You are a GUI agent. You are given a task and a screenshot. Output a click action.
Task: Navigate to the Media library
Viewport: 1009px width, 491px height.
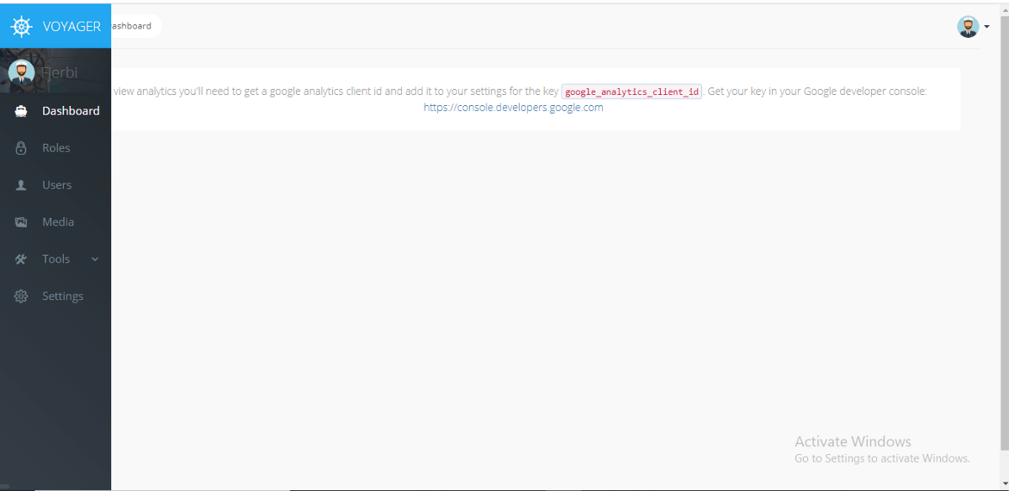[x=57, y=221]
